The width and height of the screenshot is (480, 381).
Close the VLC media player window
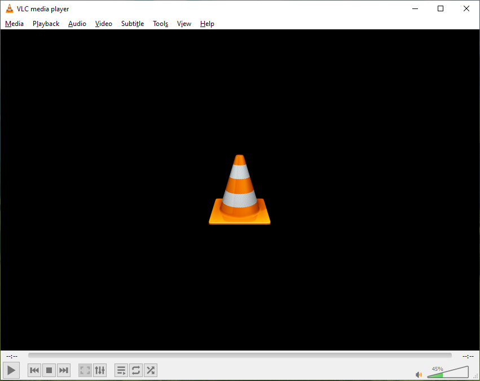pos(466,8)
